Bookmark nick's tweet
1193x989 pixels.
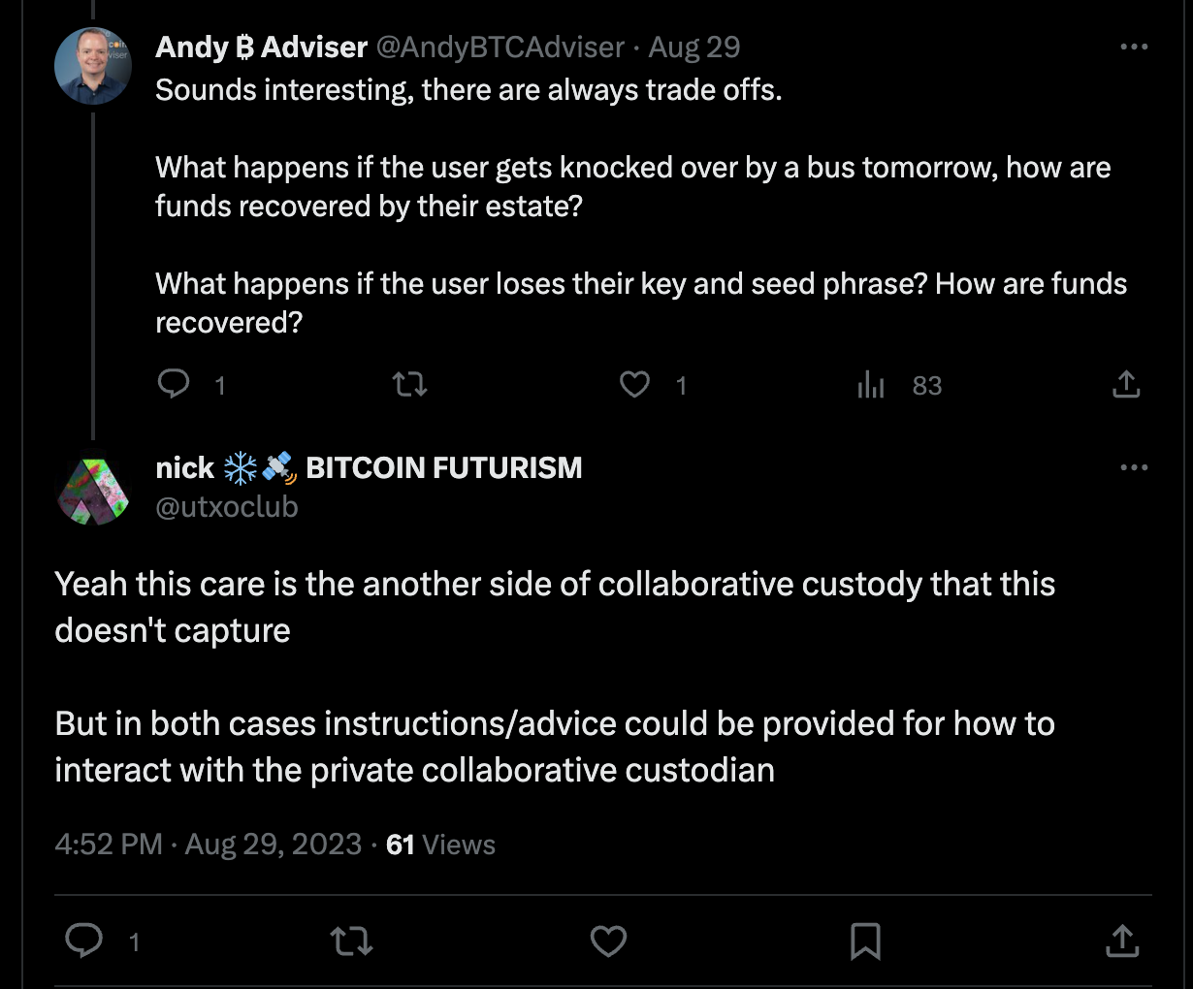[865, 941]
